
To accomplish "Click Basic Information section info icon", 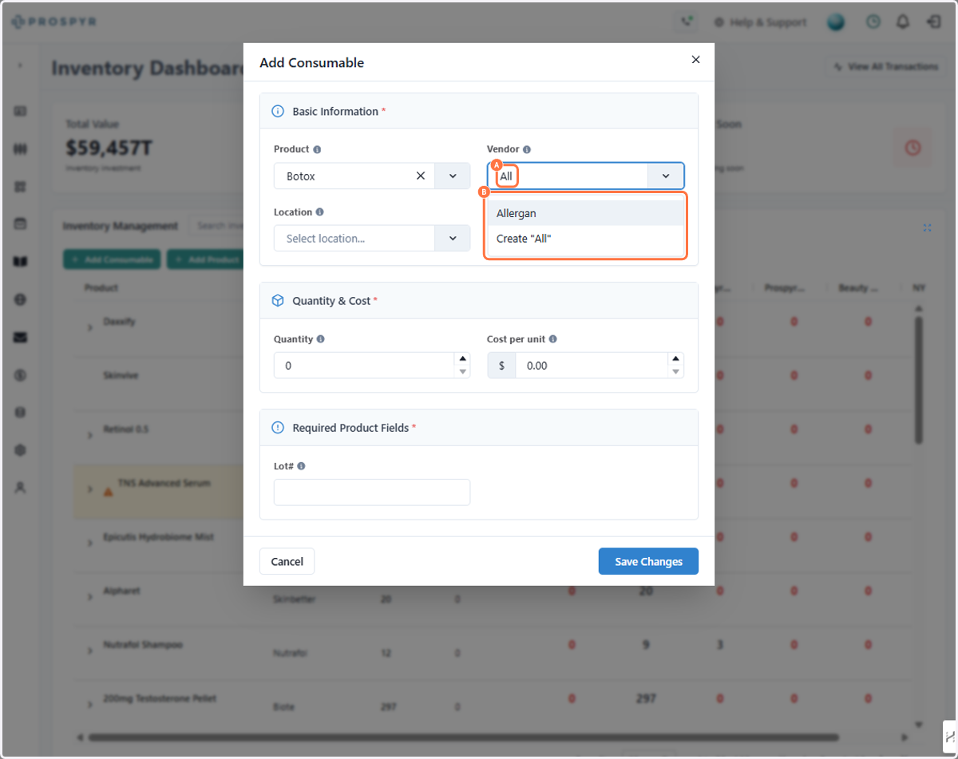I will [x=278, y=111].
